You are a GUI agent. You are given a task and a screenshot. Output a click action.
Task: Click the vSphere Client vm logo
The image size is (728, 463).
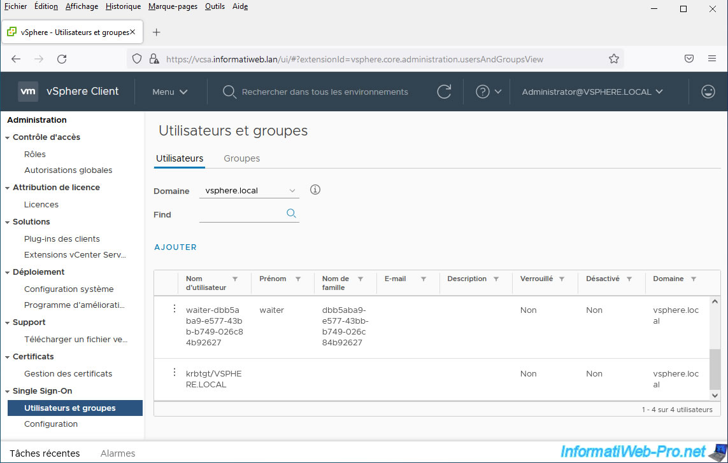point(28,92)
